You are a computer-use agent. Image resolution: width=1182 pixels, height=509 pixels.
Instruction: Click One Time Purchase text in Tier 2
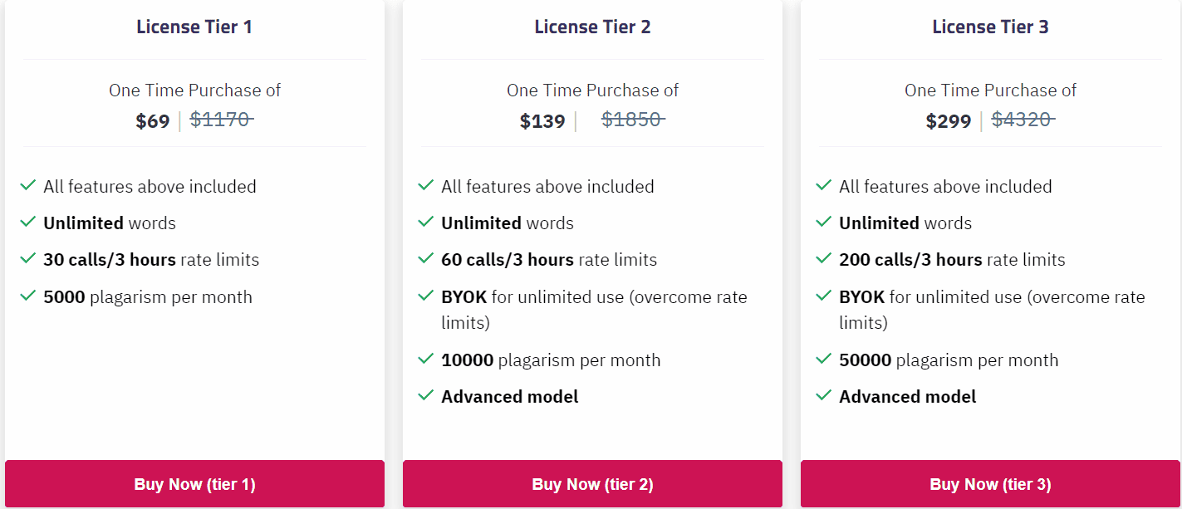(592, 90)
